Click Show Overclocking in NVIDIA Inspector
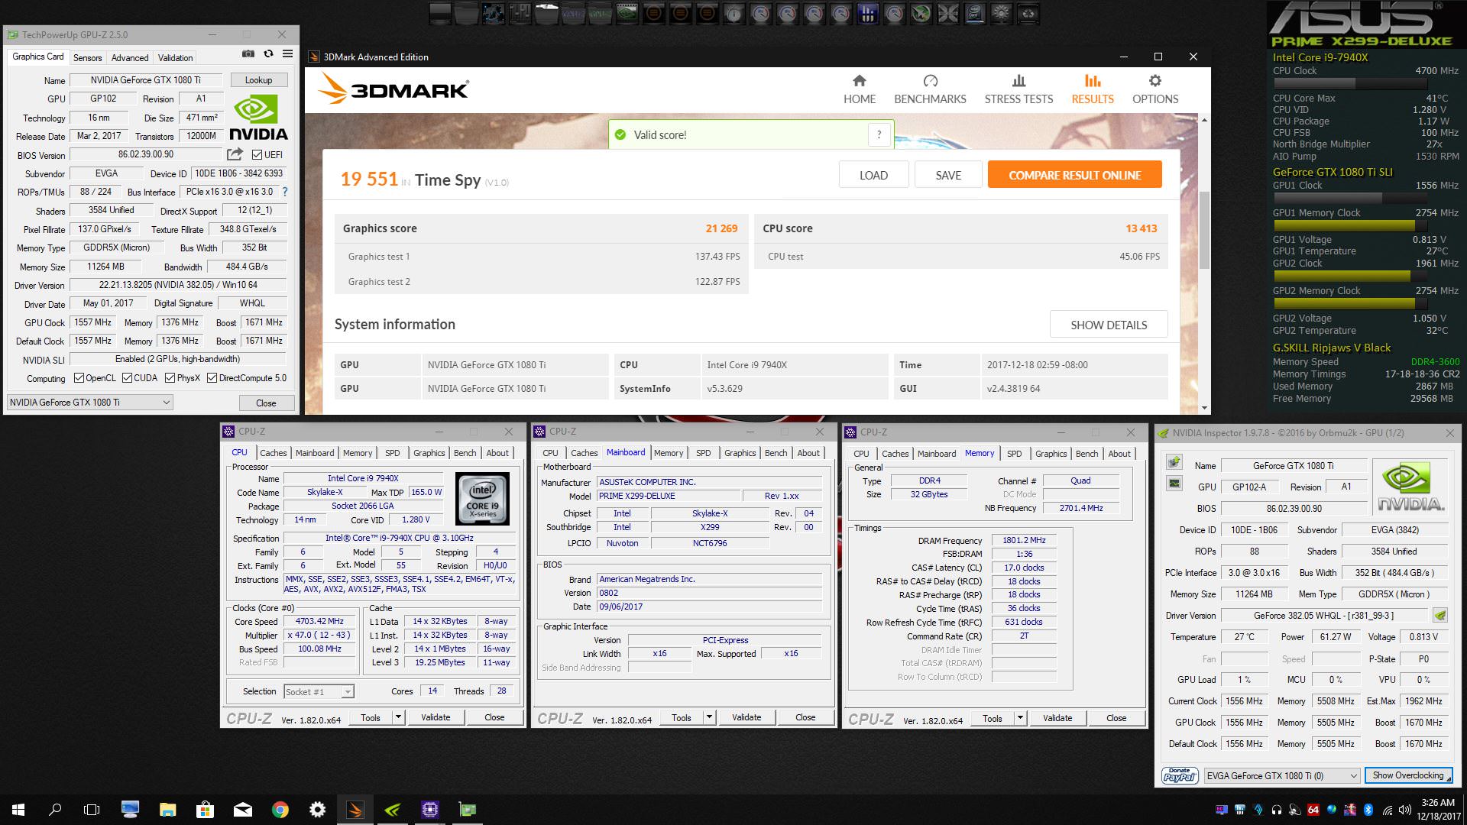The image size is (1467, 825). pos(1408,775)
